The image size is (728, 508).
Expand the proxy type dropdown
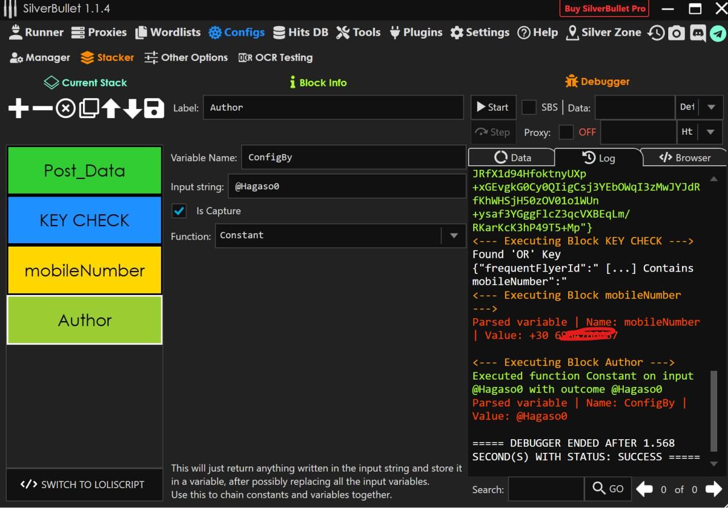point(710,132)
